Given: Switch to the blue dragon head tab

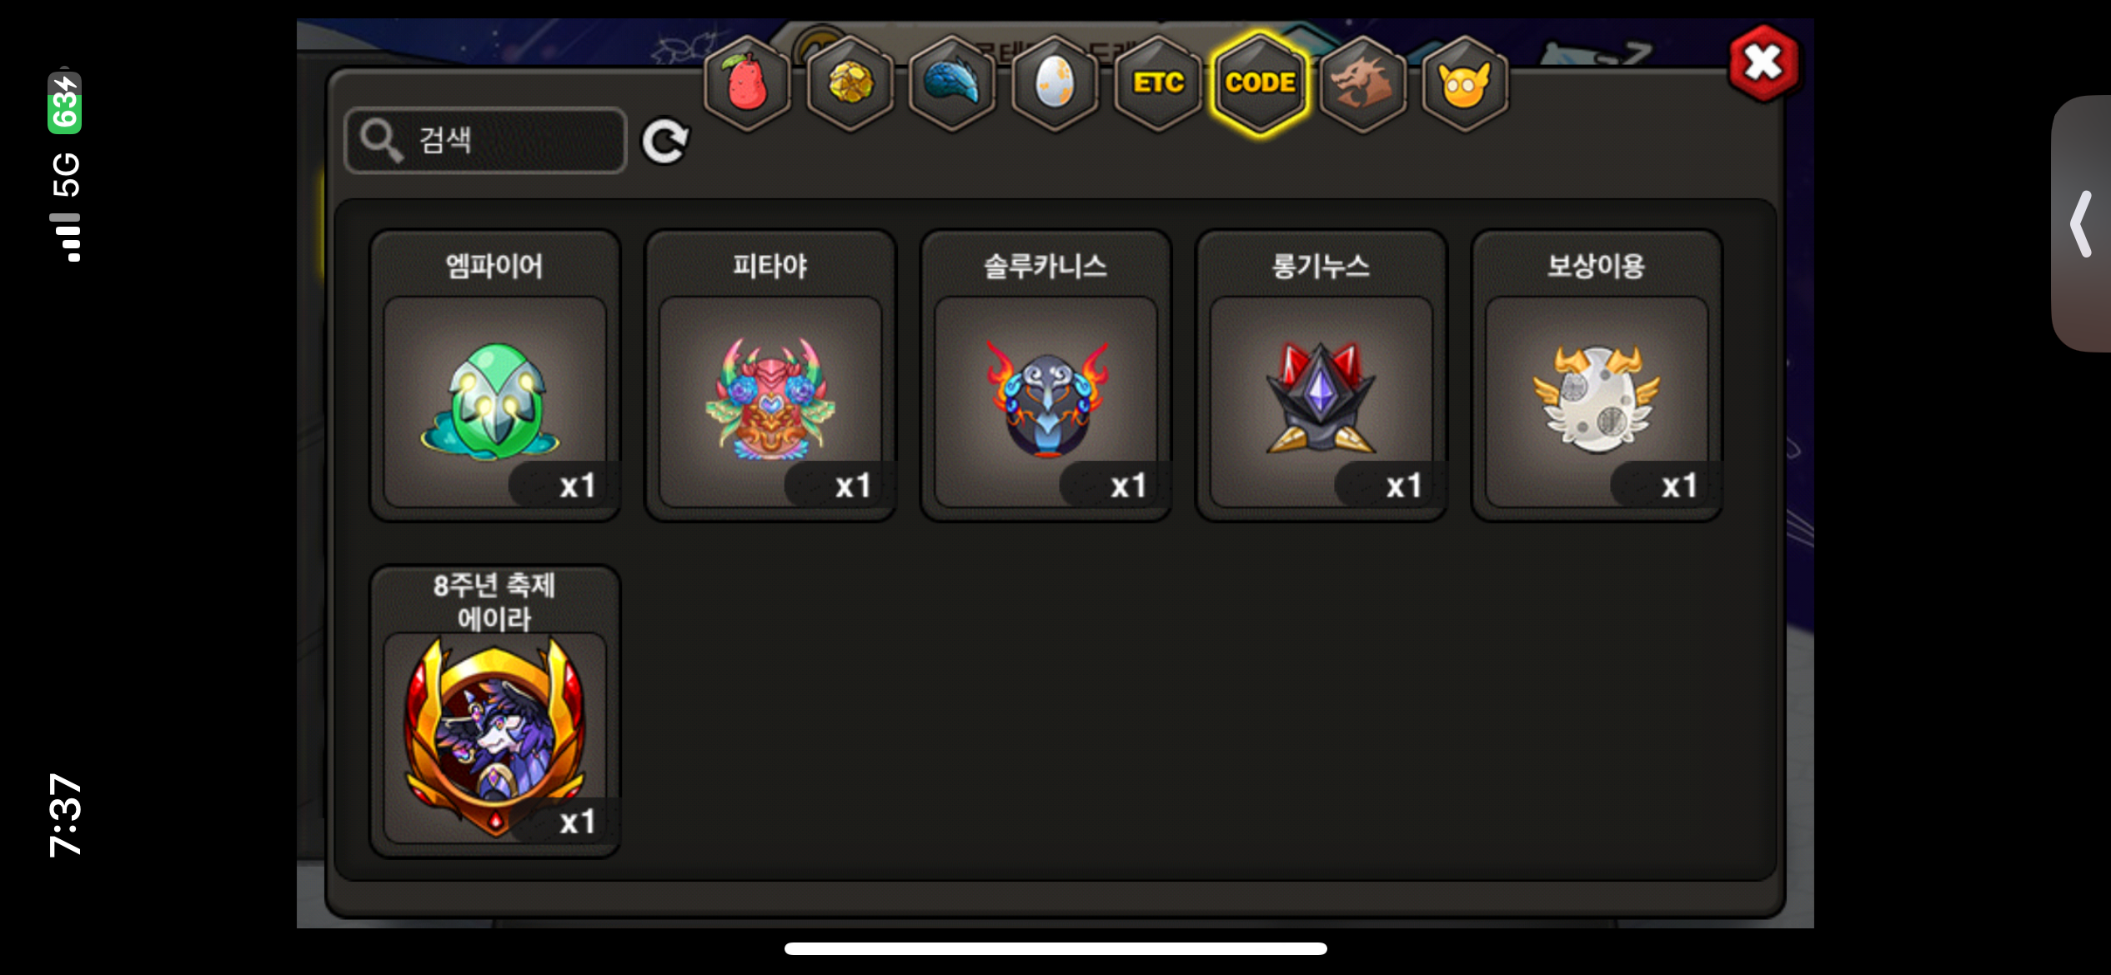Looking at the screenshot, I should [x=952, y=83].
